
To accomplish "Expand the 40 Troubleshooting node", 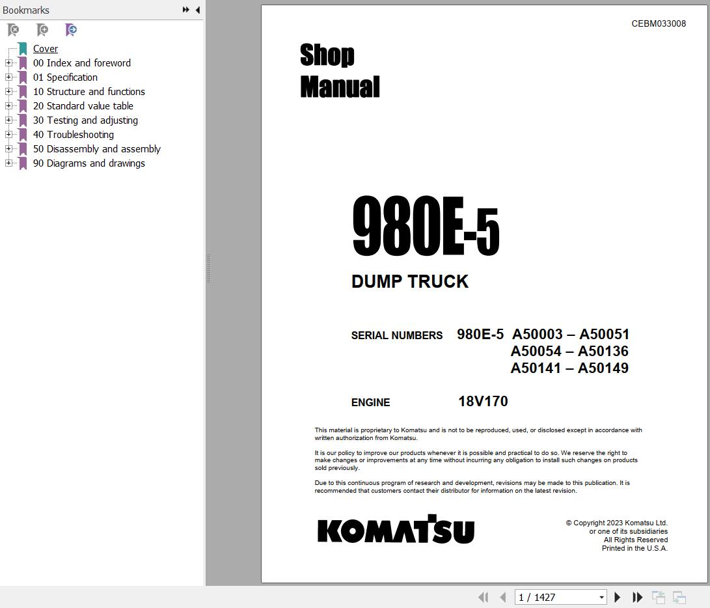I will (x=8, y=134).
